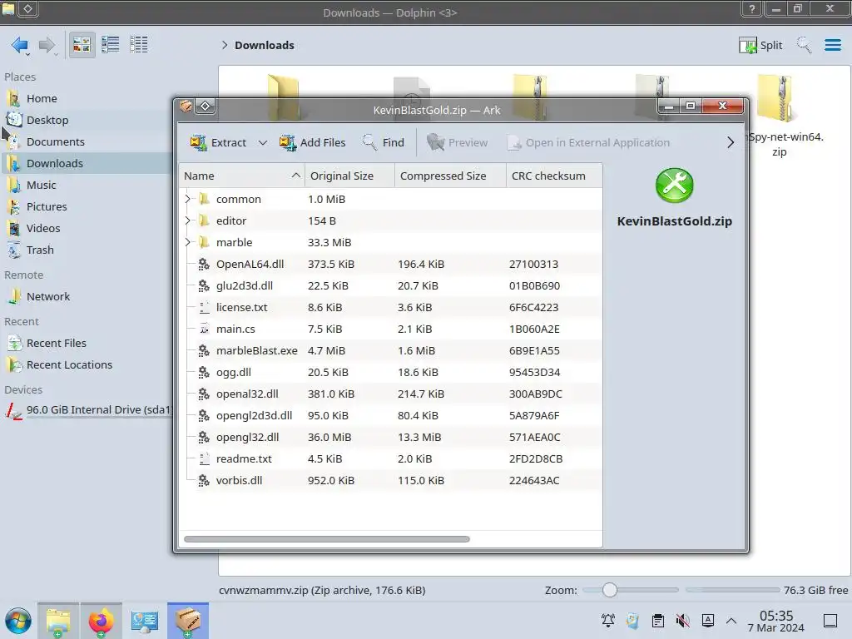Open Dolphin hamburger menu

tap(833, 45)
